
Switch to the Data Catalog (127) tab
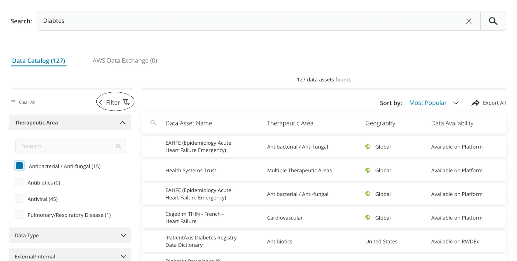tap(39, 61)
